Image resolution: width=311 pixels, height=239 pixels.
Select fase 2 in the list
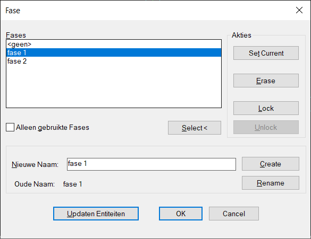click(114, 61)
